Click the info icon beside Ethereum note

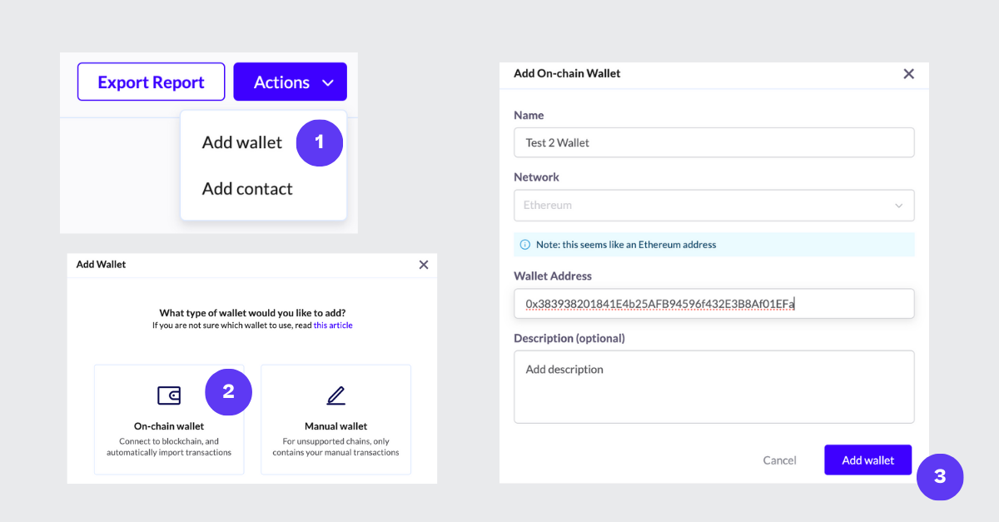coord(525,245)
